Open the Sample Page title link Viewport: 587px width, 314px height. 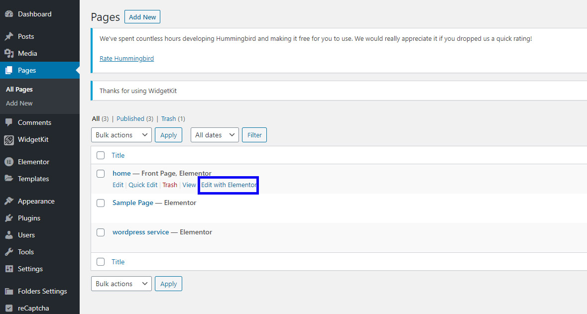[x=133, y=203]
